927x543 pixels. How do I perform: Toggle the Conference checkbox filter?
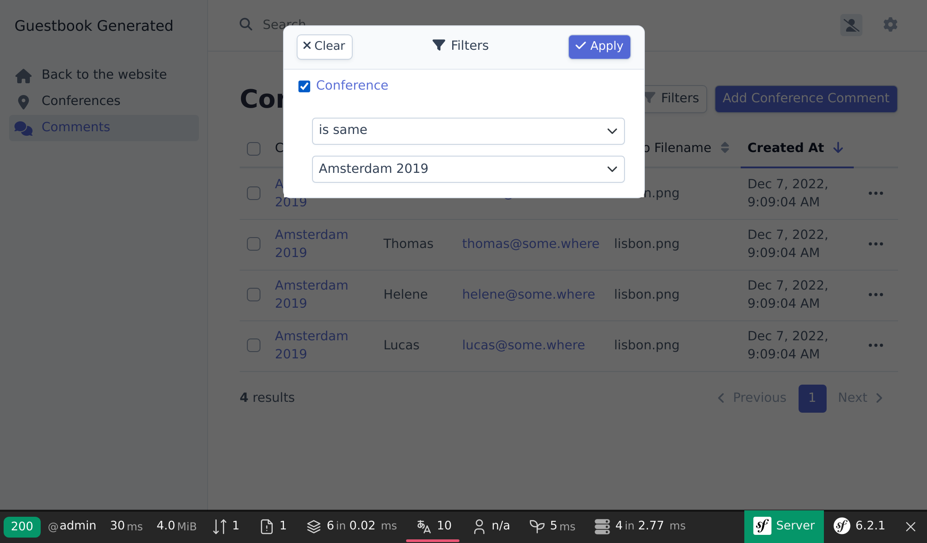[x=304, y=86]
